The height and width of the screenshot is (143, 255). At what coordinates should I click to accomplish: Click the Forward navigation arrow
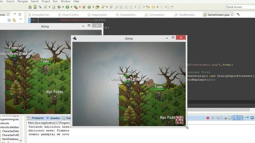coord(162,7)
